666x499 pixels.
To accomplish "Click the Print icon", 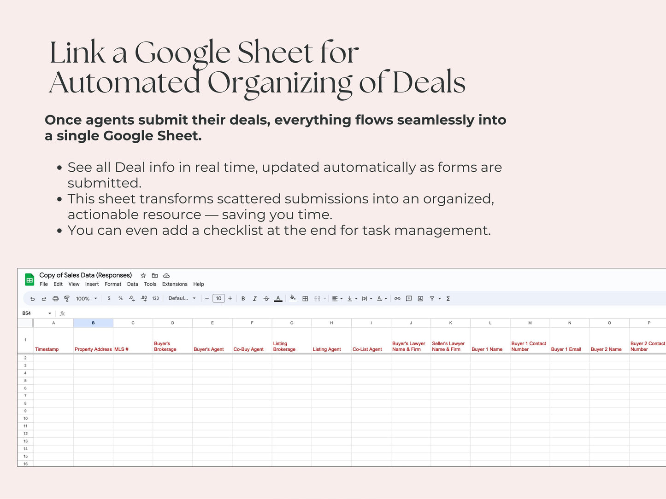I will (x=55, y=299).
